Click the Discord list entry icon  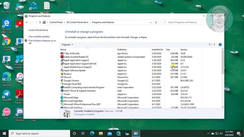point(62,77)
